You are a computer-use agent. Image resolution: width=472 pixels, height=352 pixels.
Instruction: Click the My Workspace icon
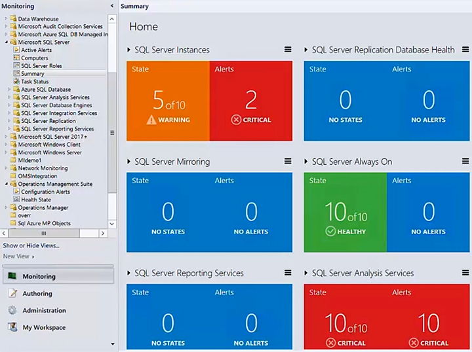tap(12, 327)
